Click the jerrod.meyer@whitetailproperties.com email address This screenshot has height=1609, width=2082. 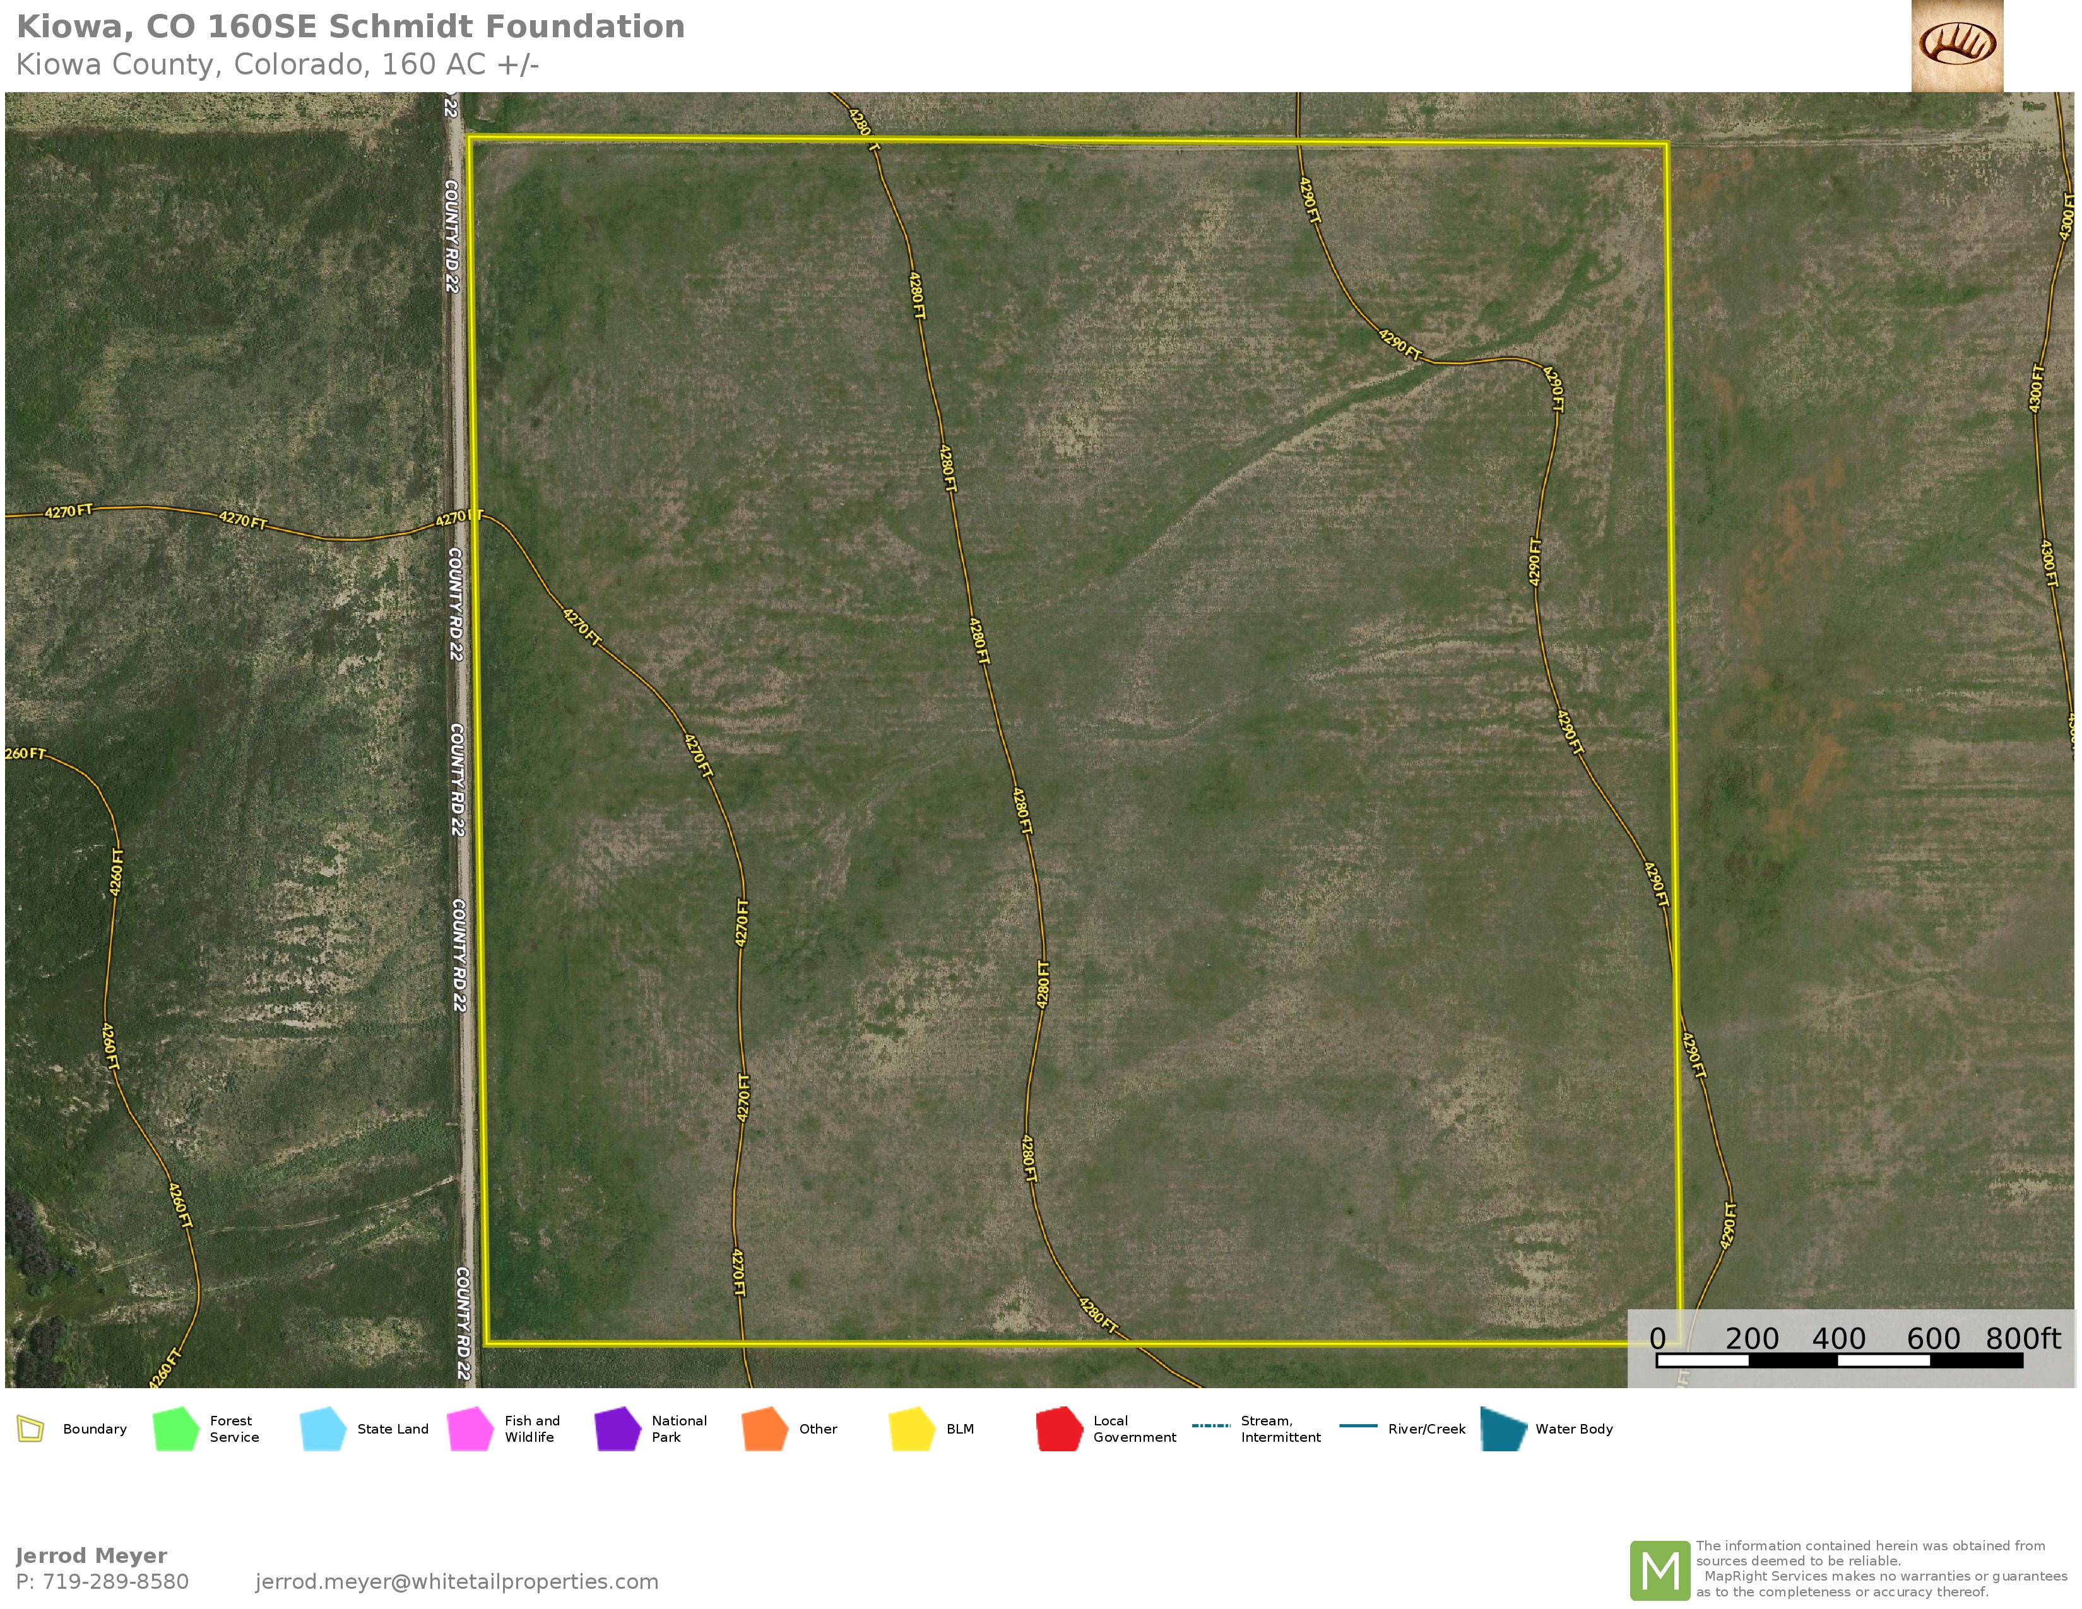[457, 1581]
